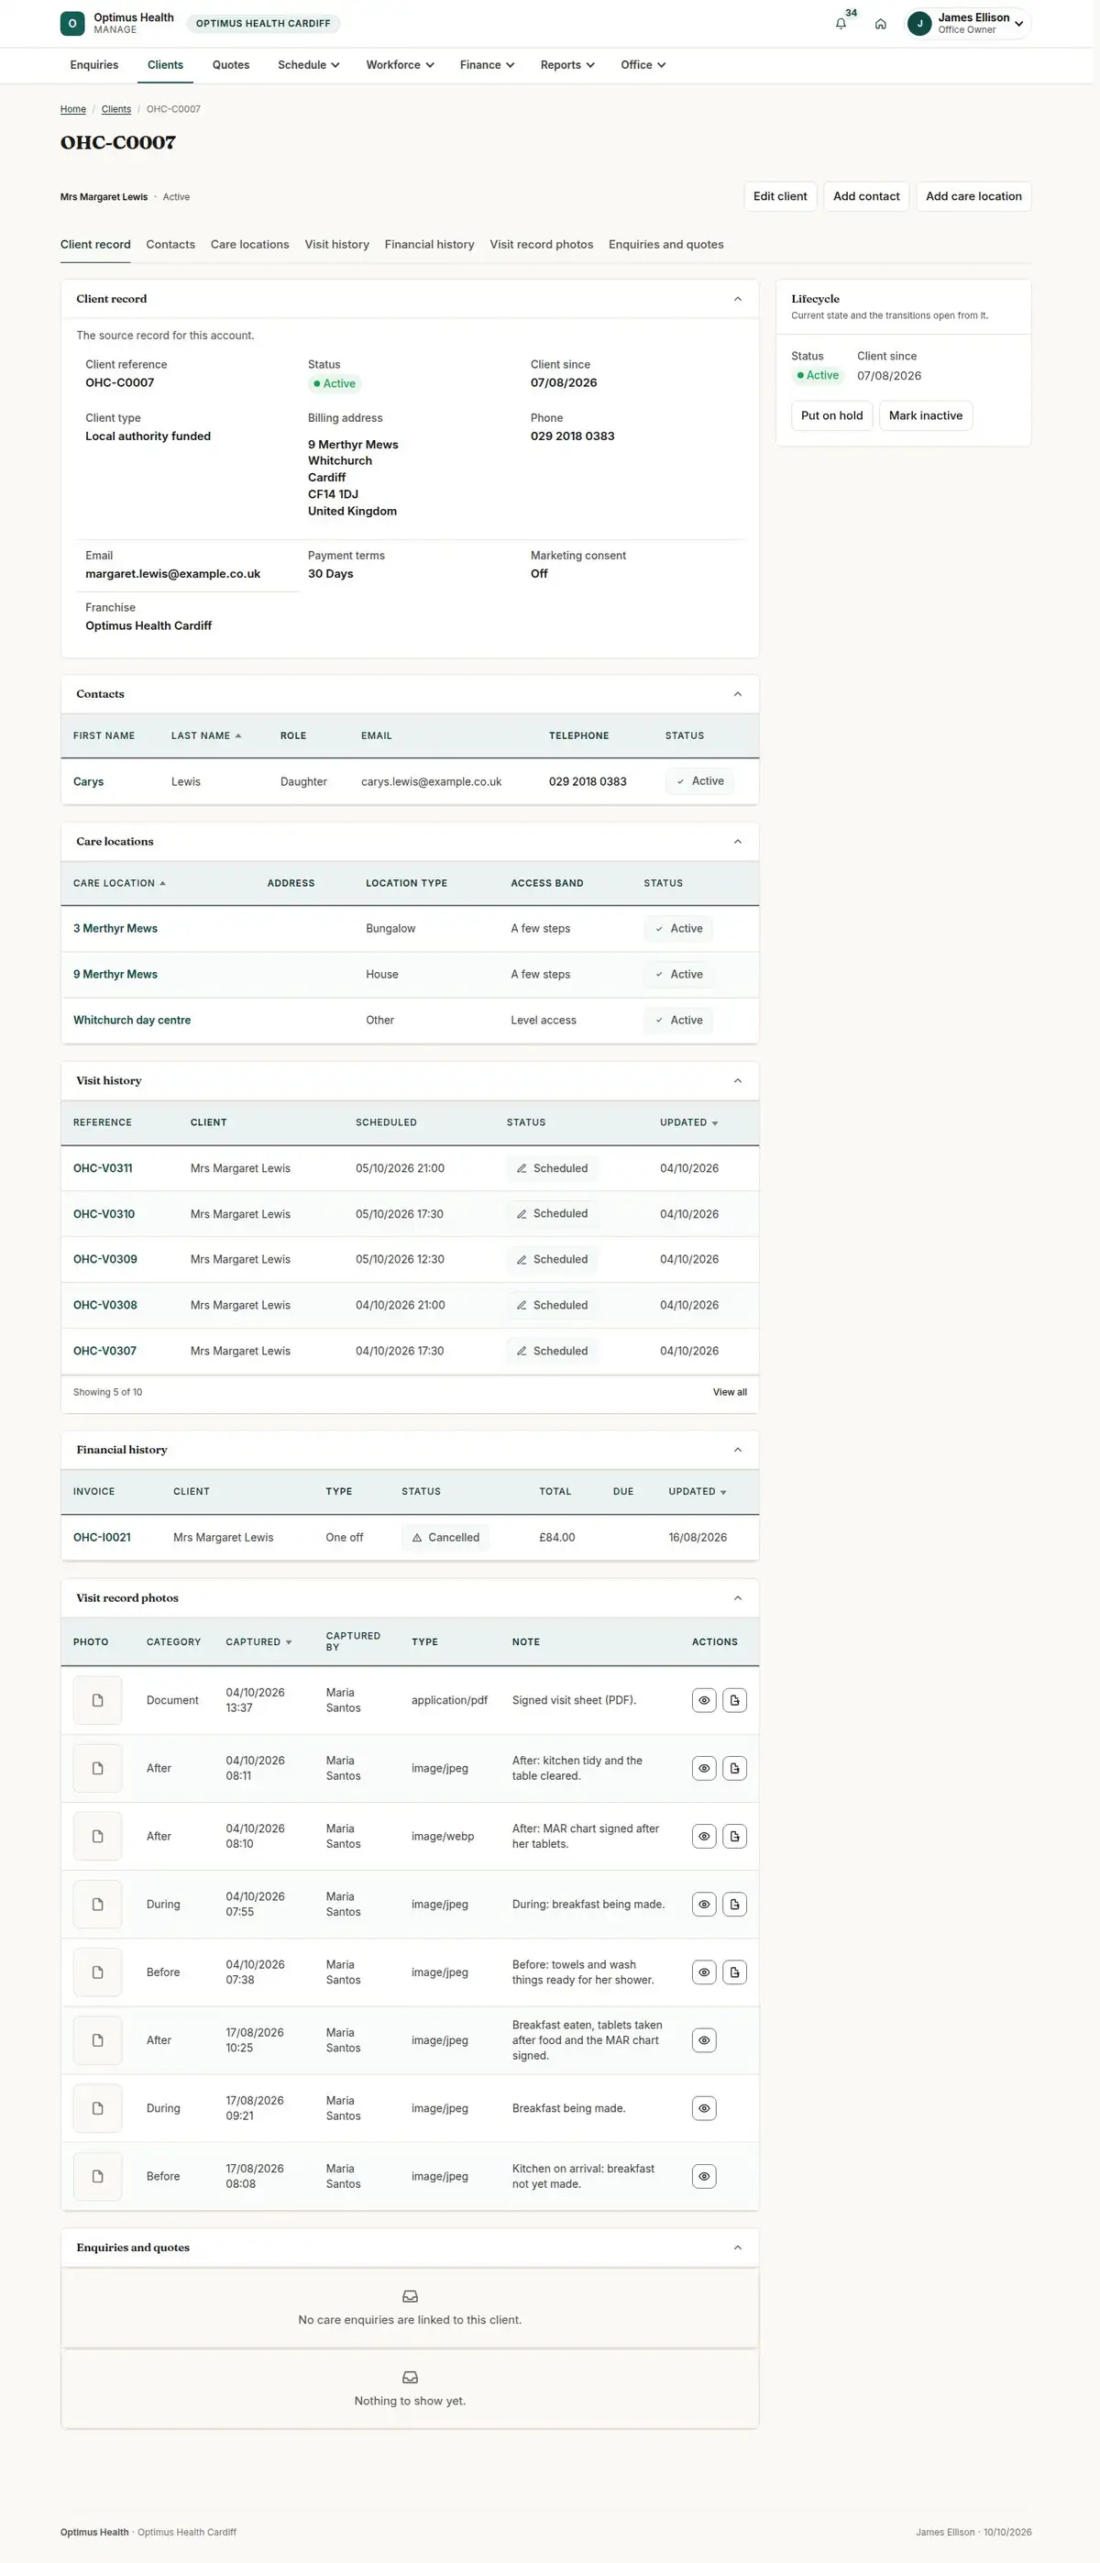Open the James Ellison account menu
Image resolution: width=1100 pixels, height=2563 pixels.
[x=968, y=24]
